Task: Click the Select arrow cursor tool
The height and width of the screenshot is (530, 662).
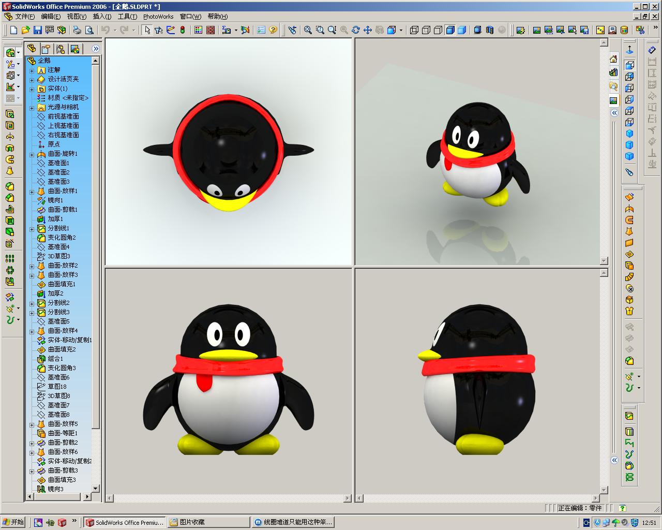Action: 147,30
